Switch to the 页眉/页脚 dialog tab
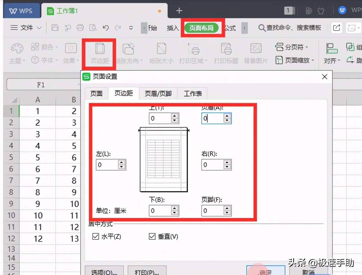The width and height of the screenshot is (362, 275). 158,94
